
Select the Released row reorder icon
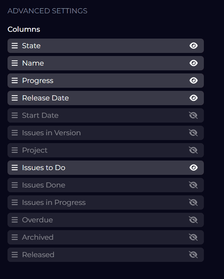[x=15, y=255]
